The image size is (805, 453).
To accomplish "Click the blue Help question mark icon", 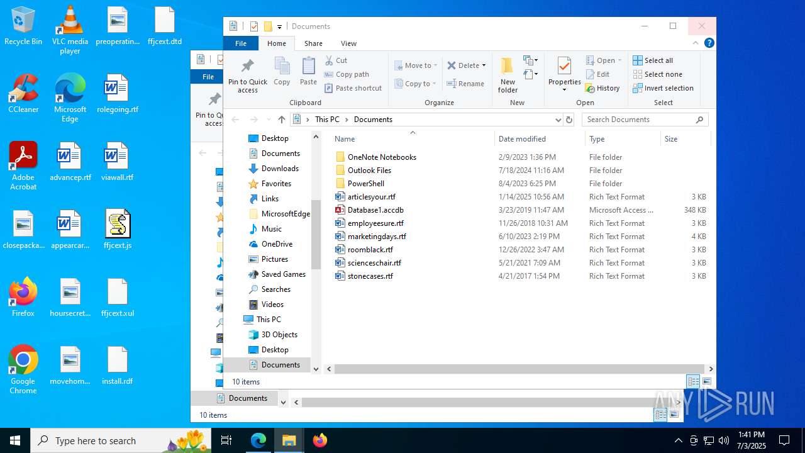I will tap(709, 43).
